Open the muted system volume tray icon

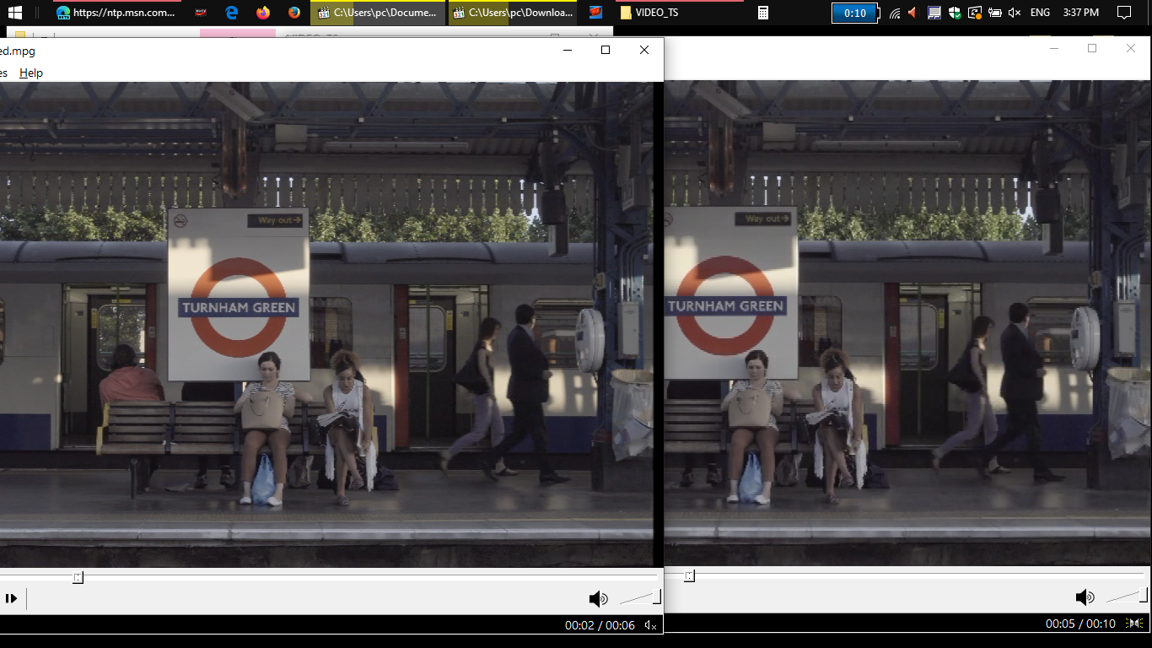pos(1015,13)
